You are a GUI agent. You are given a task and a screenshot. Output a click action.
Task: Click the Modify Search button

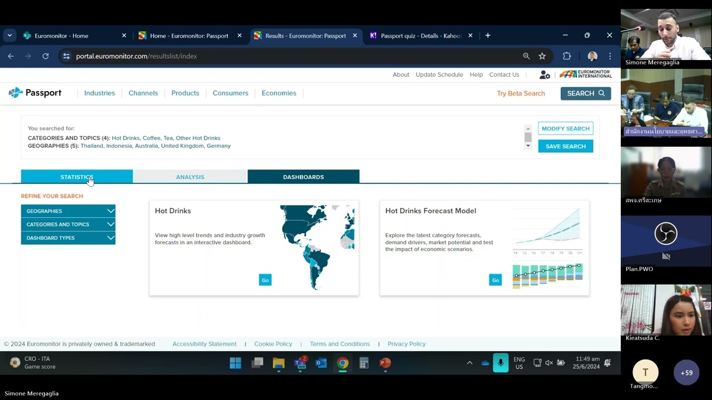tap(565, 128)
